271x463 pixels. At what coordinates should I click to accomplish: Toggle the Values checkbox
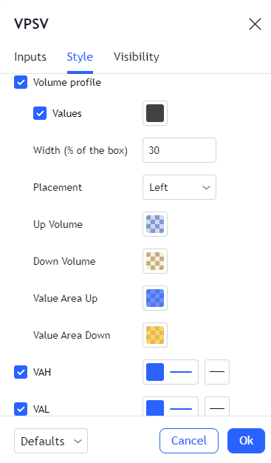point(40,113)
